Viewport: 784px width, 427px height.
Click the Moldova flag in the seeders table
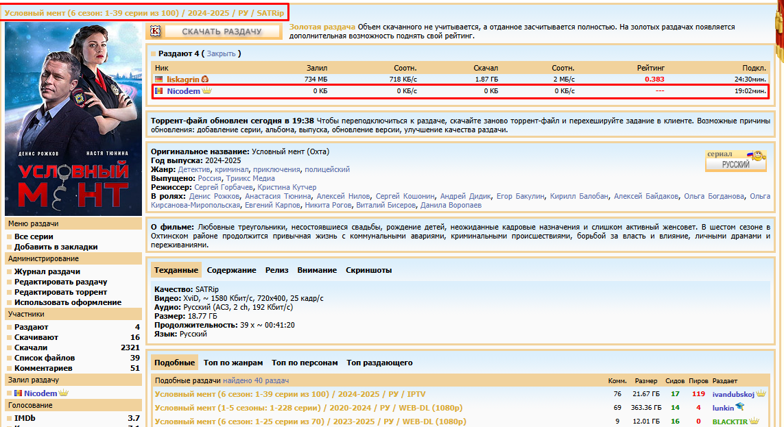160,90
